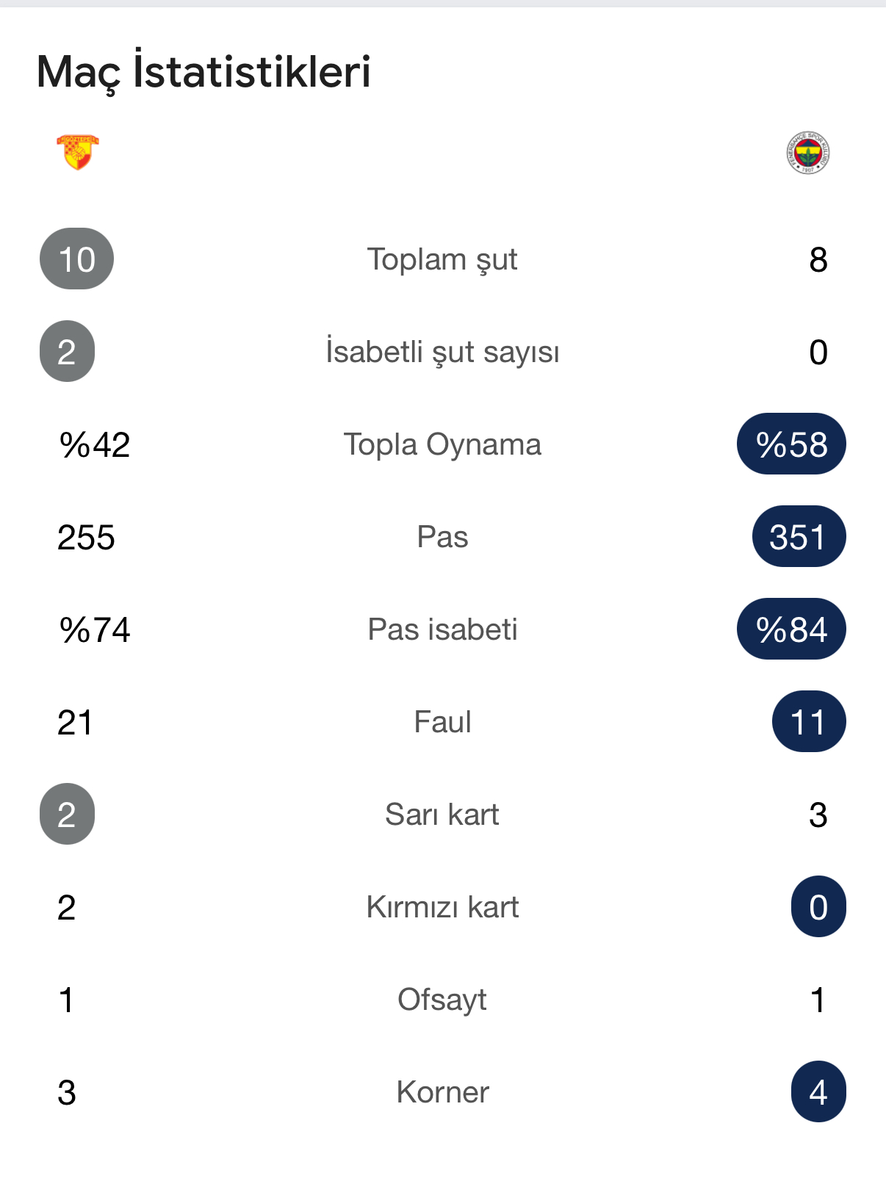Click the navy 11 fouls badge
Screen dimensions: 886x1184
point(808,722)
